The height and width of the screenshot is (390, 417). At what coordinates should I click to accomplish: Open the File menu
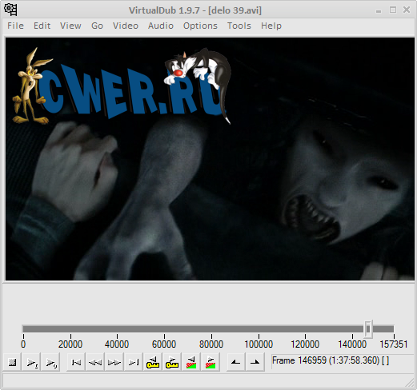click(x=15, y=26)
